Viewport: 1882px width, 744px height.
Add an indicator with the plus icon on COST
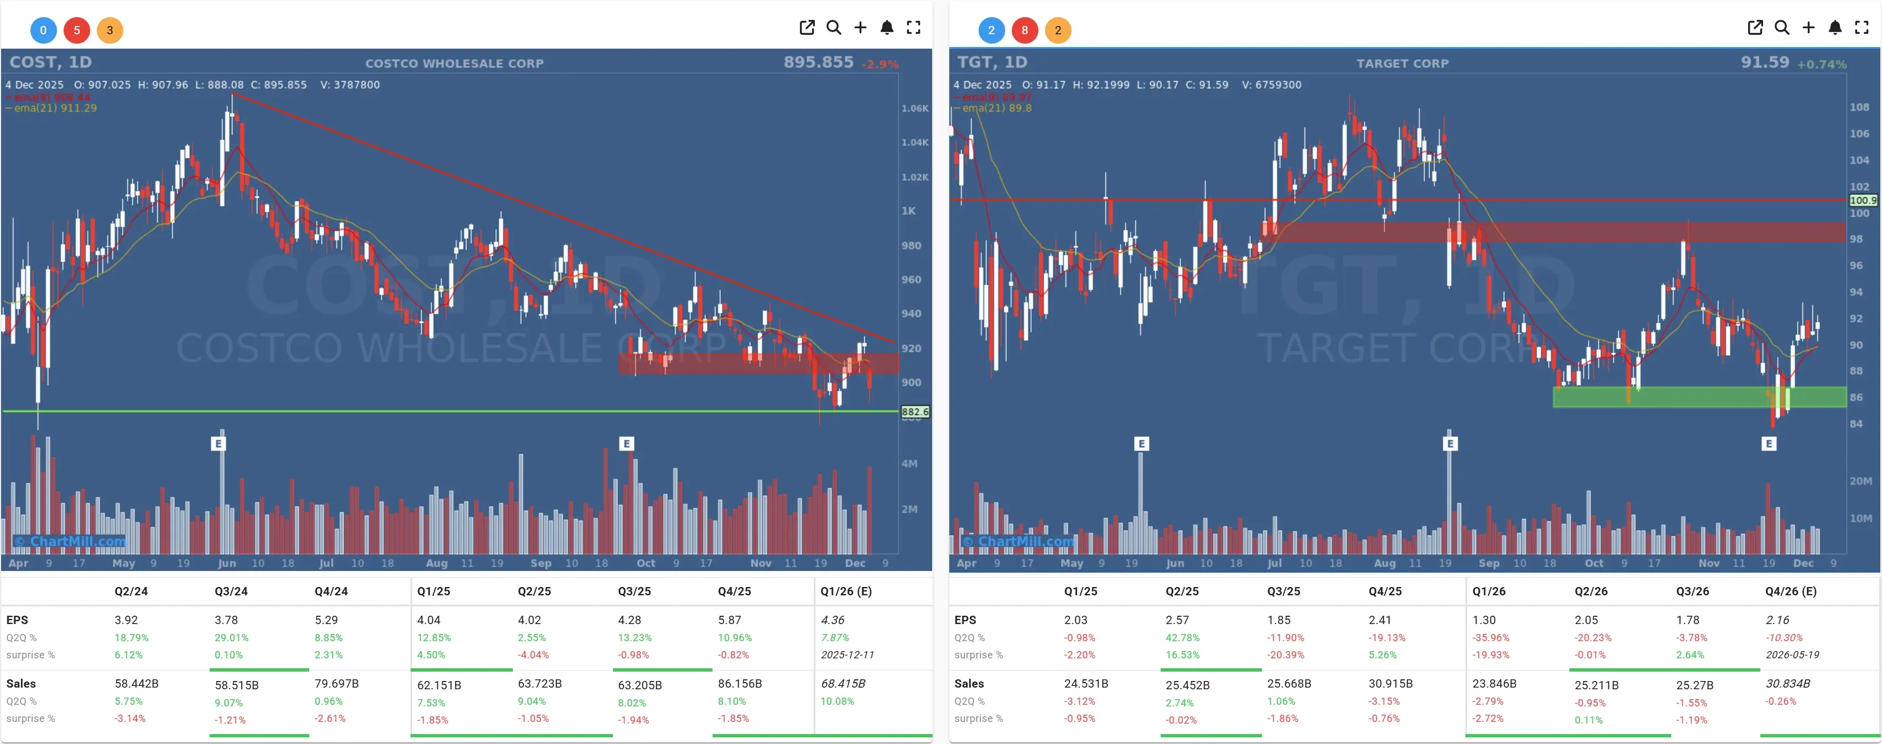(860, 27)
